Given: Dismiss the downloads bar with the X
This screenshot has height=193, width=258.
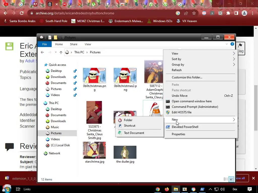Looking at the screenshot, I should pyautogui.click(x=253, y=178).
